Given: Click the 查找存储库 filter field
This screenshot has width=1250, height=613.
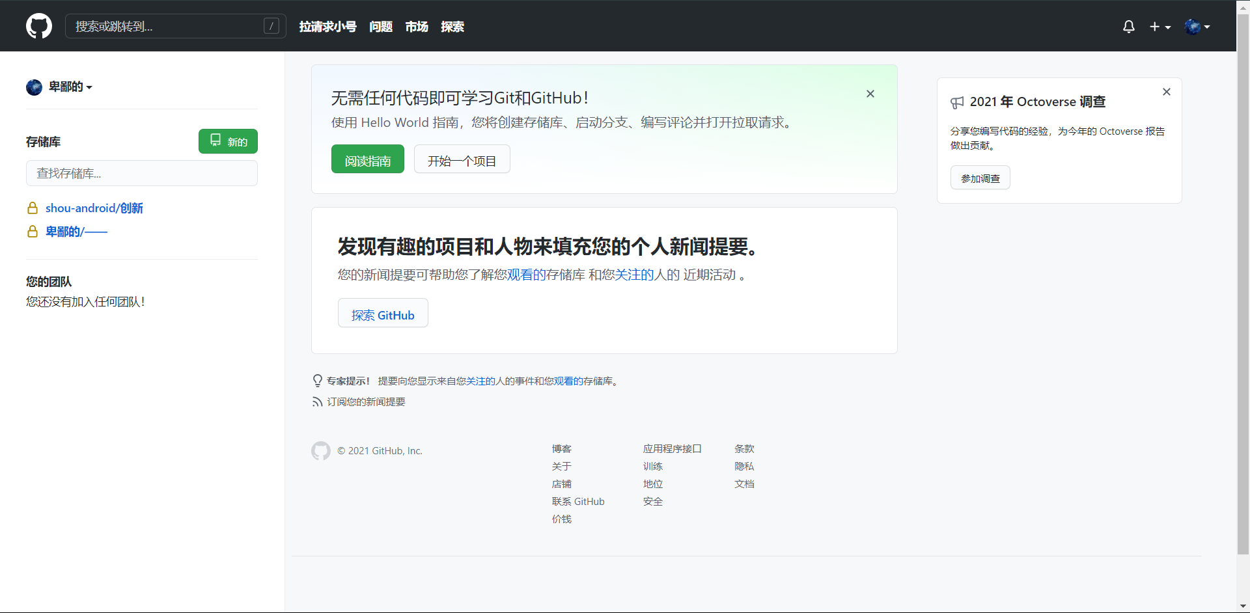Looking at the screenshot, I should click(x=142, y=173).
